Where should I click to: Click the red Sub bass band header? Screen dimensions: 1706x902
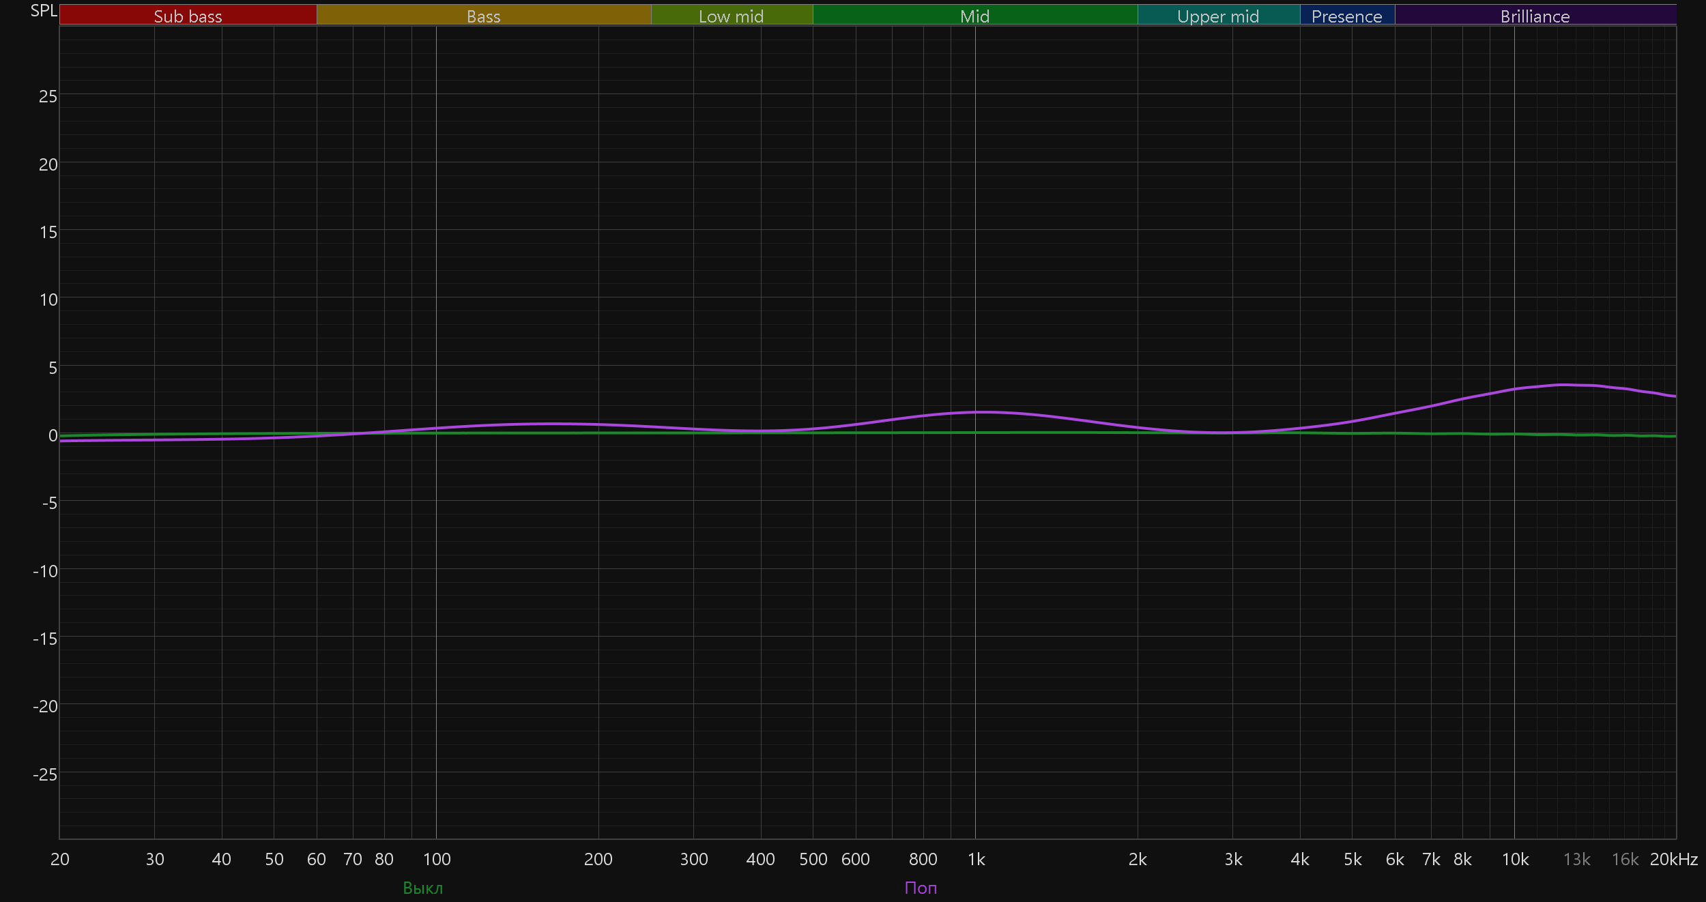point(188,16)
